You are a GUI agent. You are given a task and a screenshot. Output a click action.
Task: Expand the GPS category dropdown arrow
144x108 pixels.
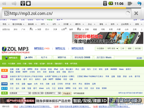[59, 24]
